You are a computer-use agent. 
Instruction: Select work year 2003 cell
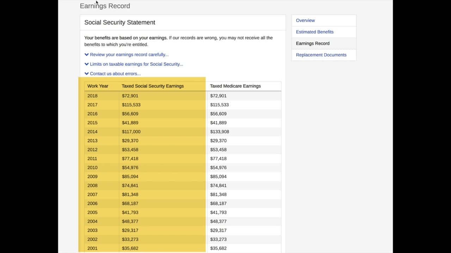92,230
